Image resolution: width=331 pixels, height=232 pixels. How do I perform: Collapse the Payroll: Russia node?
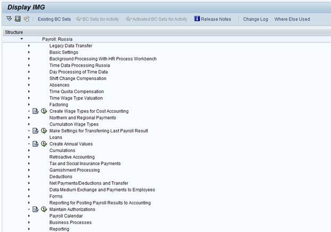22,39
